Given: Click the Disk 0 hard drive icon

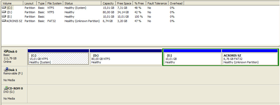Looking at the screenshot, I should tap(6, 51).
